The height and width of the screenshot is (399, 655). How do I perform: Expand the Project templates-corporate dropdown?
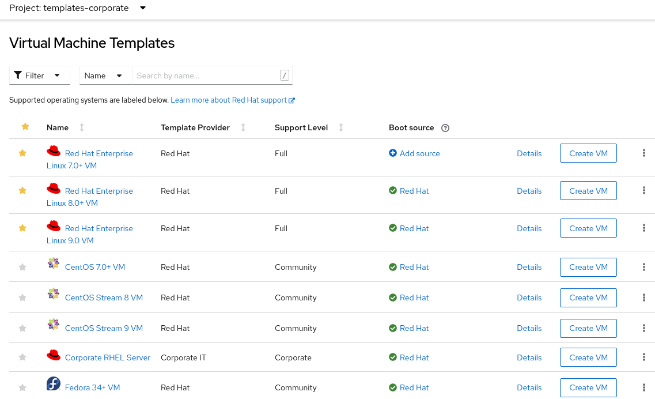(143, 8)
